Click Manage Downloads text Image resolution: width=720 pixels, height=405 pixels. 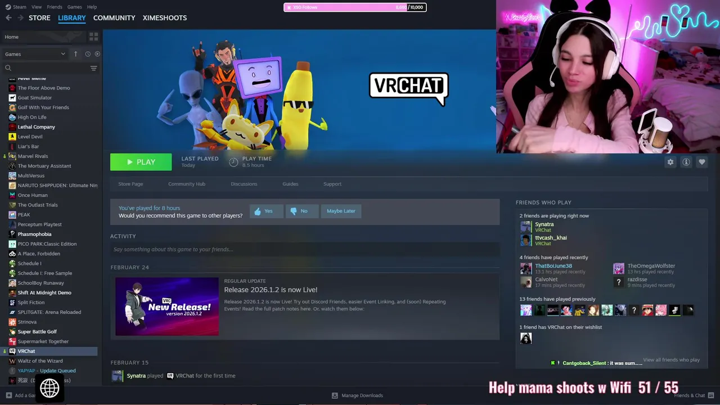click(362, 395)
